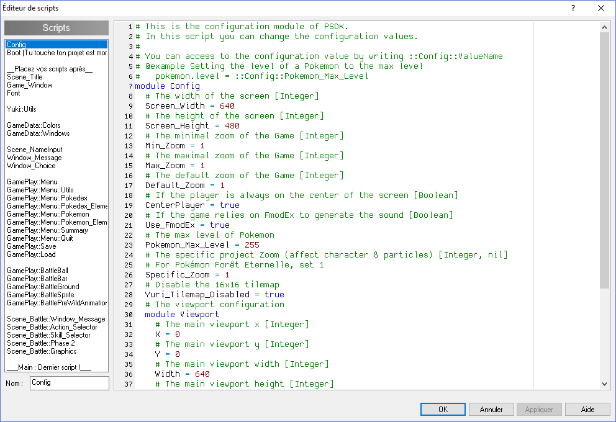Click the scroll up arrow of code editor
Image resolution: width=616 pixels, height=422 pixels.
point(604,27)
